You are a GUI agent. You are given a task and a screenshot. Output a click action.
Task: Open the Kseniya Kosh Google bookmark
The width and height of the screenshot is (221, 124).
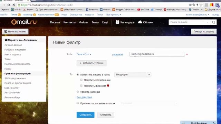click(175, 10)
